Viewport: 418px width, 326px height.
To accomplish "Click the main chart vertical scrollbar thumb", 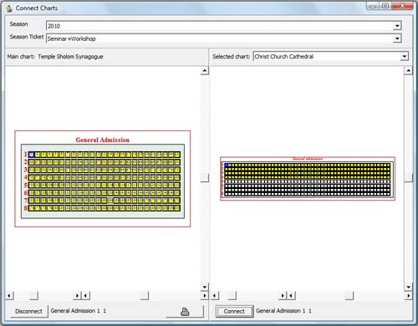I will click(x=205, y=177).
